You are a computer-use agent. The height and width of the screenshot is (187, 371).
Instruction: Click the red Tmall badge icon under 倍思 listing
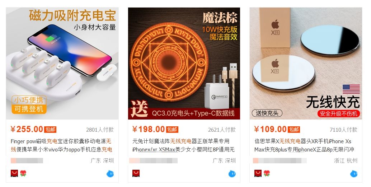tap(258, 173)
